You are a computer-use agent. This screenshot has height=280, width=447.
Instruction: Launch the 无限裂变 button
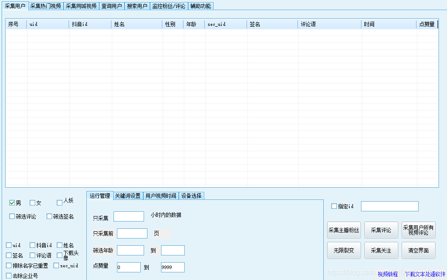point(344,250)
